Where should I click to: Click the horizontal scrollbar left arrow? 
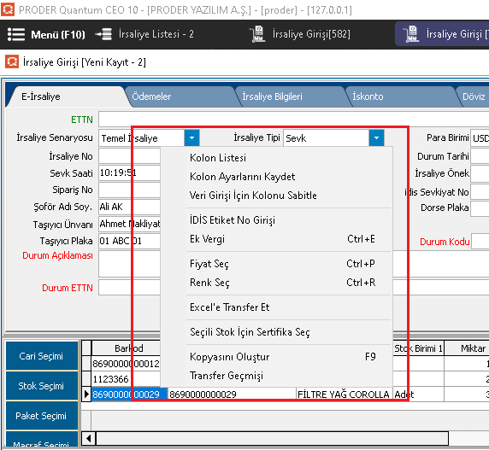(x=89, y=439)
